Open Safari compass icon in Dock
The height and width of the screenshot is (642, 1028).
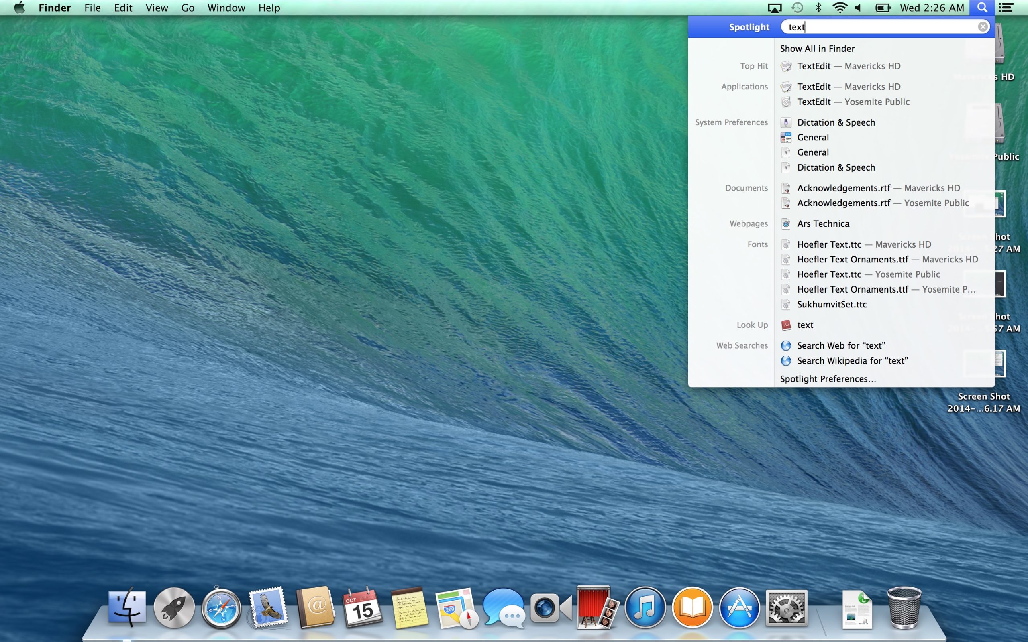(x=221, y=608)
